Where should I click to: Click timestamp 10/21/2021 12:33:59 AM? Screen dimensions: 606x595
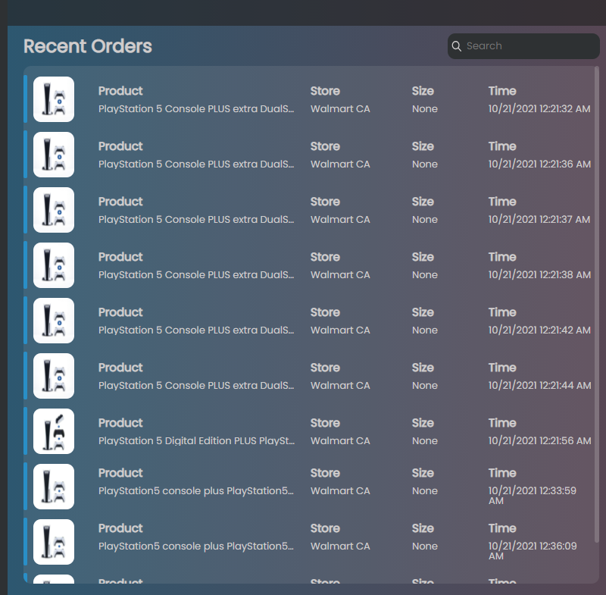[533, 495]
